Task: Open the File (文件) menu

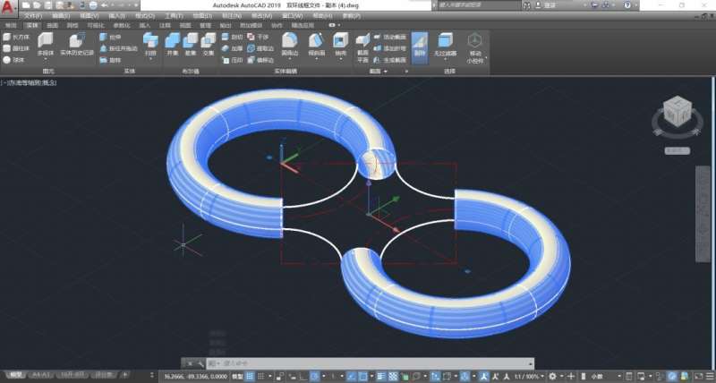Action: [32, 16]
